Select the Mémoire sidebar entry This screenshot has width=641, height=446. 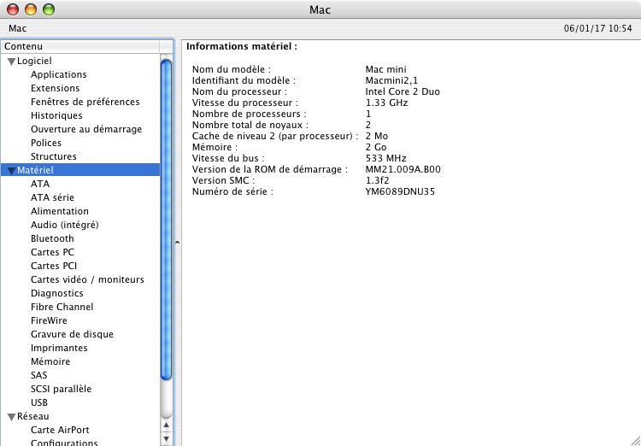click(x=50, y=361)
